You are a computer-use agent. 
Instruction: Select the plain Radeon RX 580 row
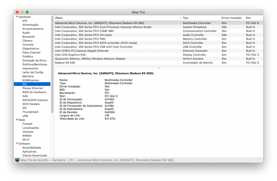[159, 63]
